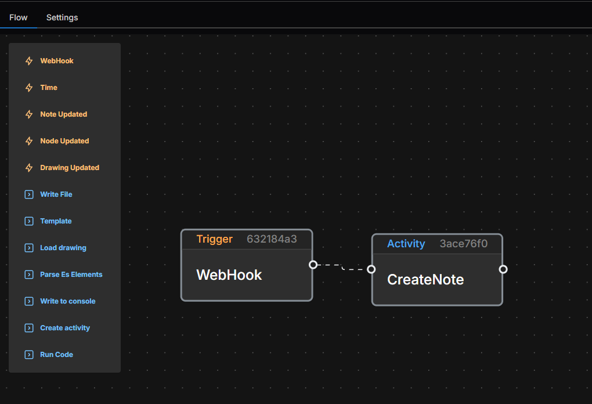This screenshot has width=592, height=404.
Task: Select the WebHook trigger in the sidebar
Action: pos(57,61)
